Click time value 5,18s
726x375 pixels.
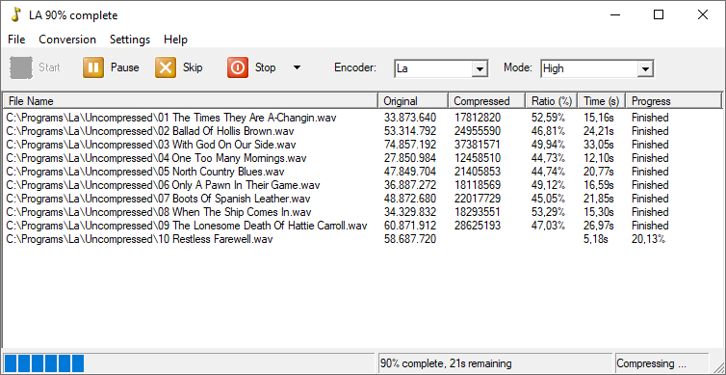point(596,239)
